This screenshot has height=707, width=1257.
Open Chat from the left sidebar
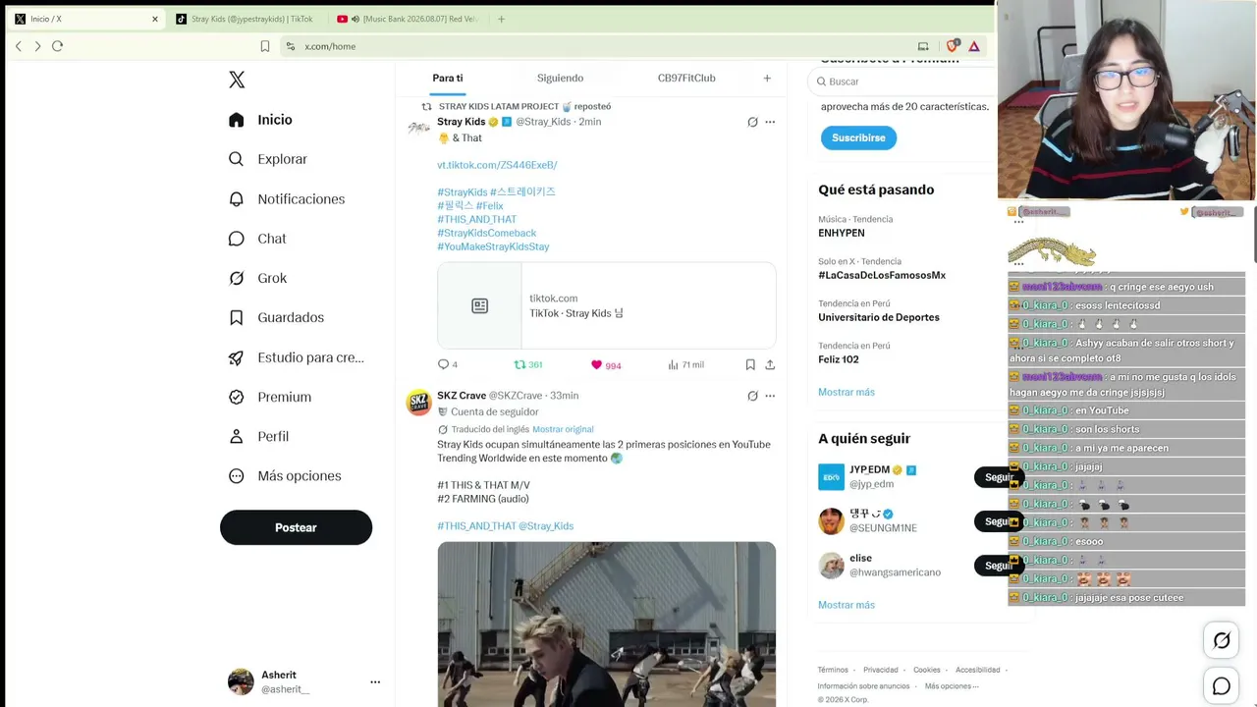point(256,239)
